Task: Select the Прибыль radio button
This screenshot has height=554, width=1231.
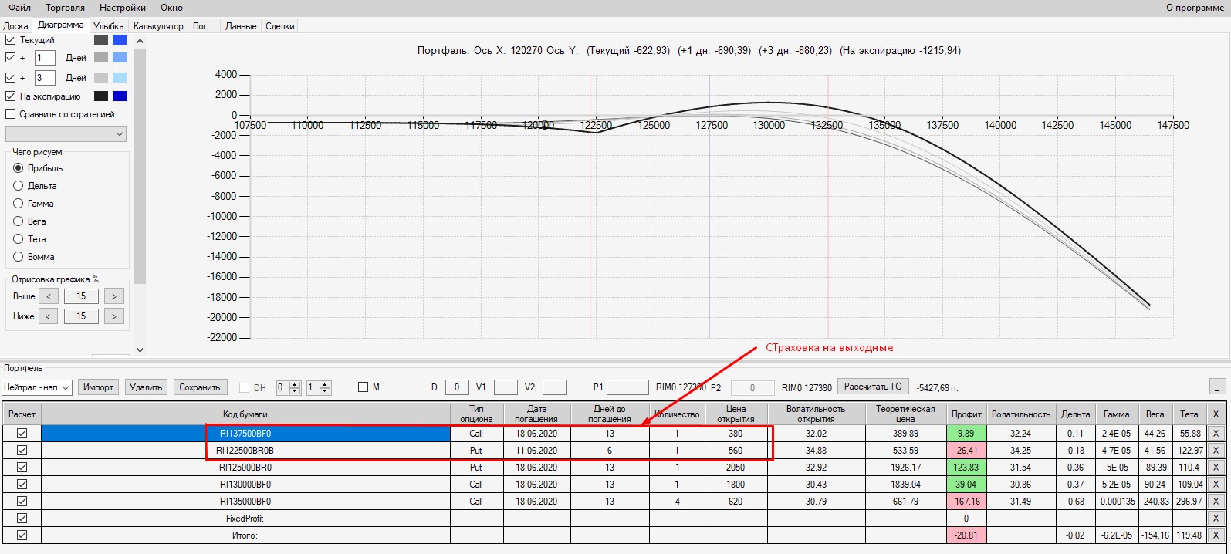Action: click(19, 168)
